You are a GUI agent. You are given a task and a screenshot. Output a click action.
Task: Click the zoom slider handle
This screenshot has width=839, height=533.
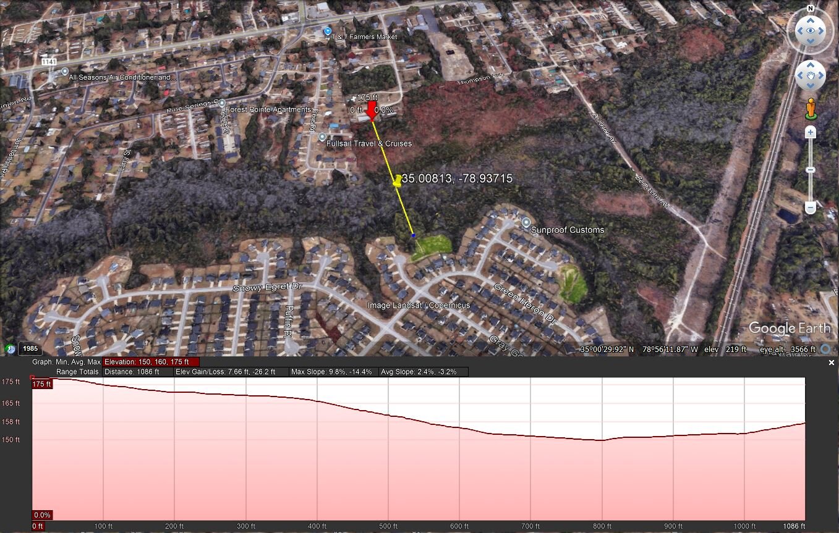pos(810,170)
